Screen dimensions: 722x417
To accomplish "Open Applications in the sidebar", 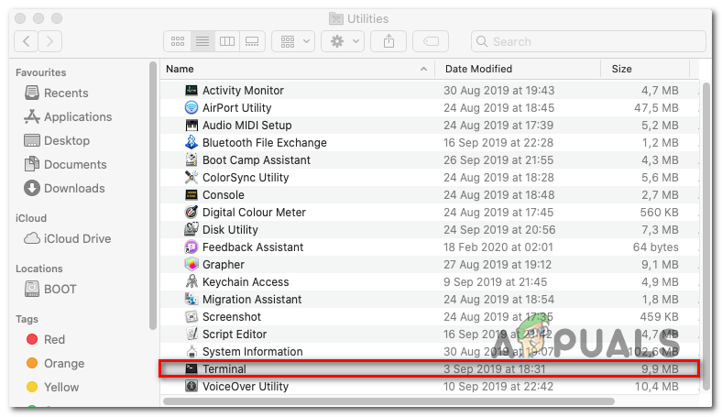I will (68, 117).
